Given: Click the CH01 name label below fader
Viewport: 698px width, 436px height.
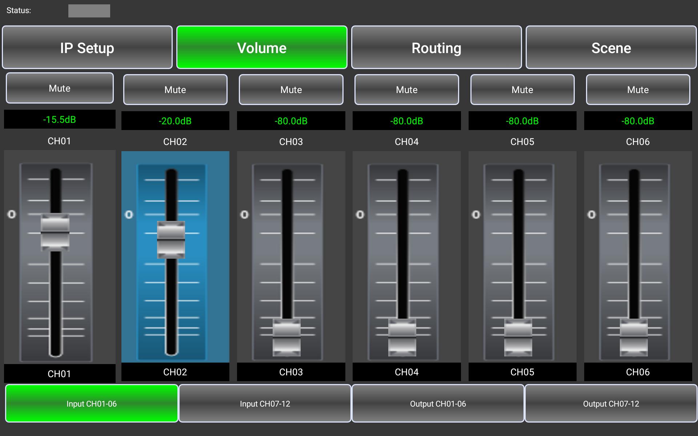Looking at the screenshot, I should pos(60,374).
